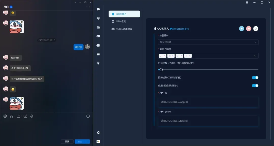Image resolution: width=274 pixels, height=146 pixels.
Task: Expand the 消息分隔符 dropdown
Action: 255,56
